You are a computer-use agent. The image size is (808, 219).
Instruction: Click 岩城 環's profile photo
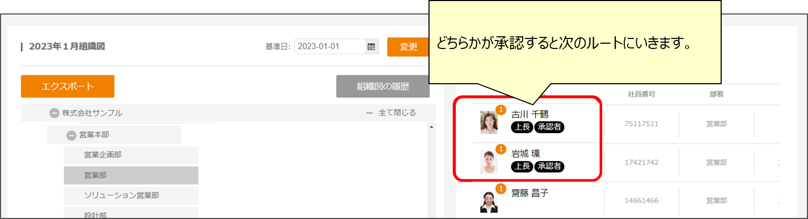tap(488, 162)
